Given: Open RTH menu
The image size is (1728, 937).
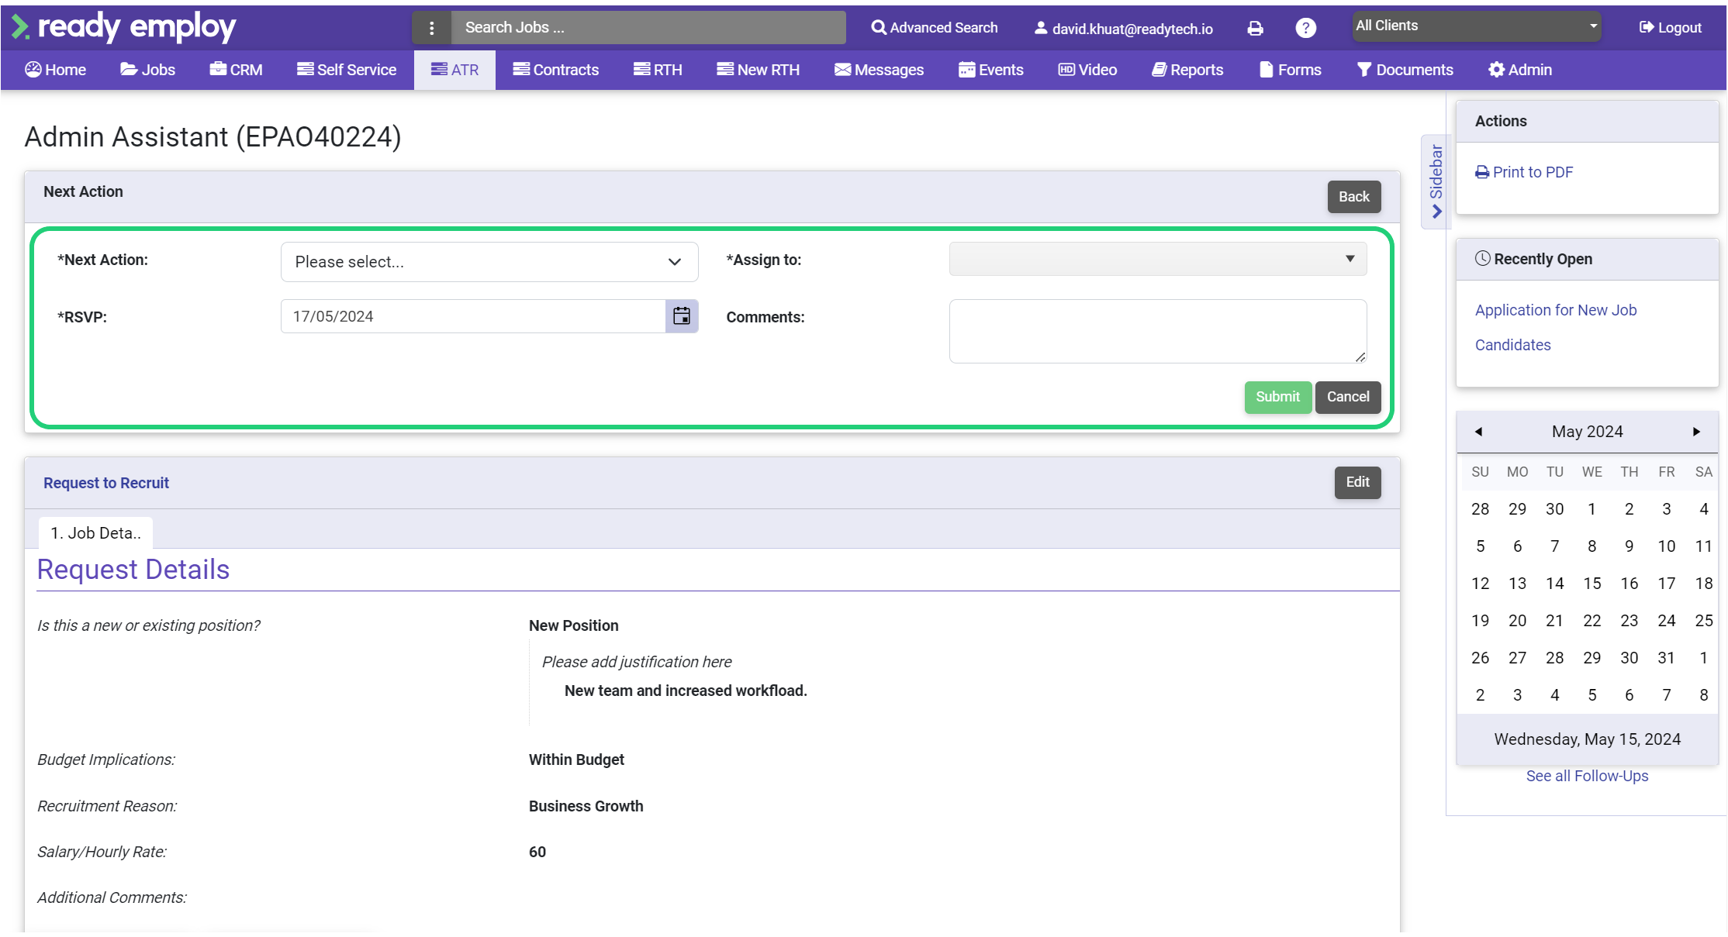Looking at the screenshot, I should point(658,70).
